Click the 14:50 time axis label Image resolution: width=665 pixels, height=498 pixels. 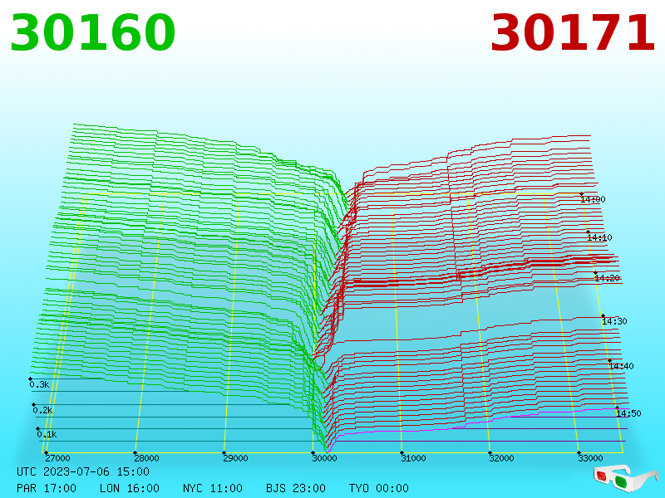tap(628, 413)
